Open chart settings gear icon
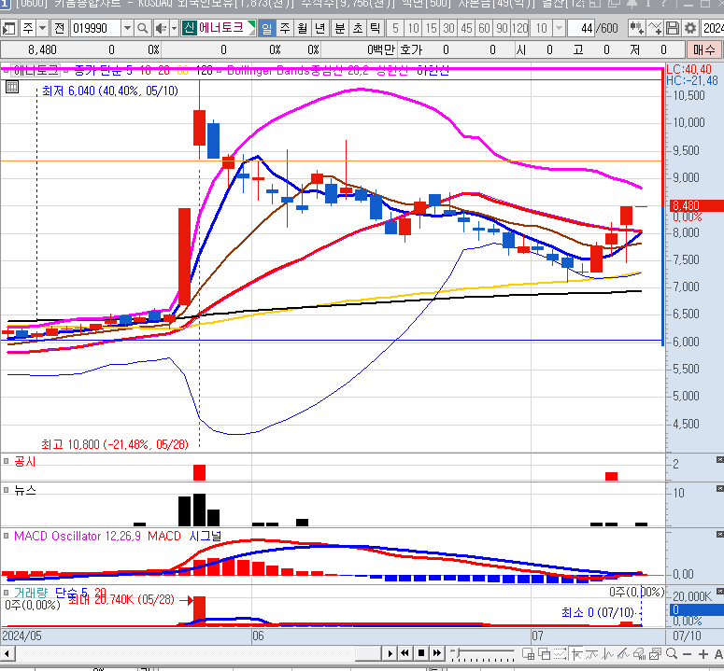The width and height of the screenshot is (724, 671). coord(690,28)
